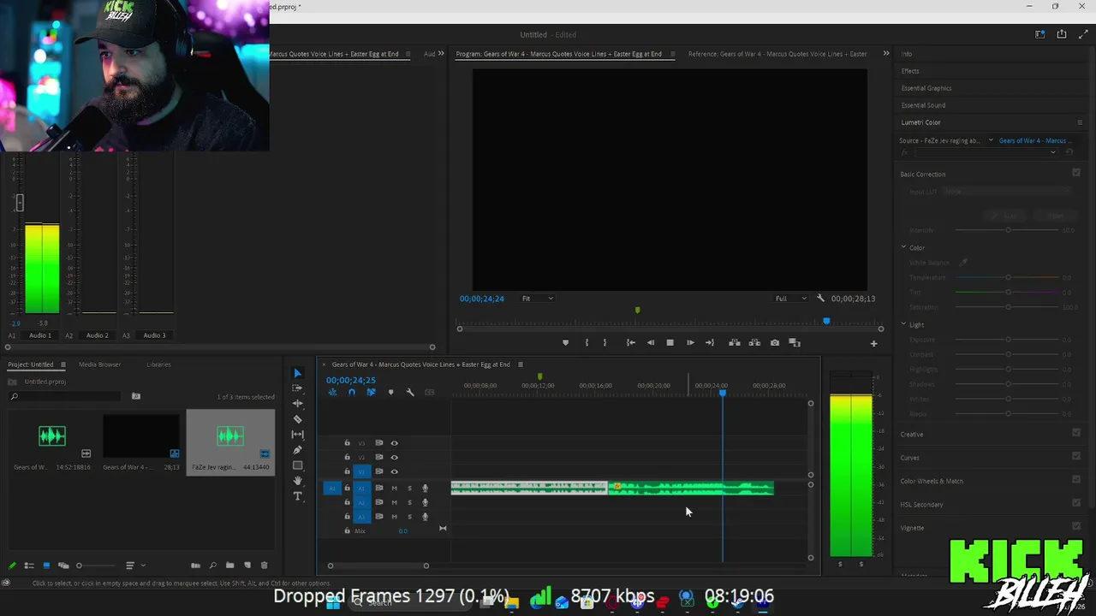Select the Track Select Forward tool
This screenshot has height=616, width=1096.
[297, 388]
